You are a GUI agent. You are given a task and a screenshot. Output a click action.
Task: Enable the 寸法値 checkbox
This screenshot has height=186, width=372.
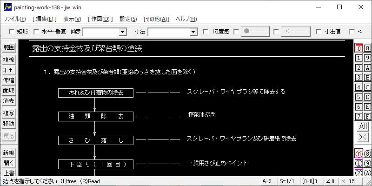[x=319, y=32]
